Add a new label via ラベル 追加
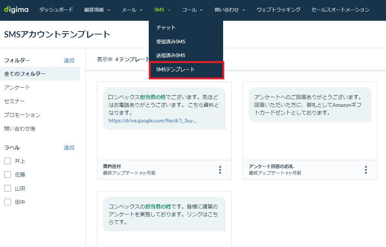Image resolution: width=386 pixels, height=247 pixels. (x=69, y=148)
